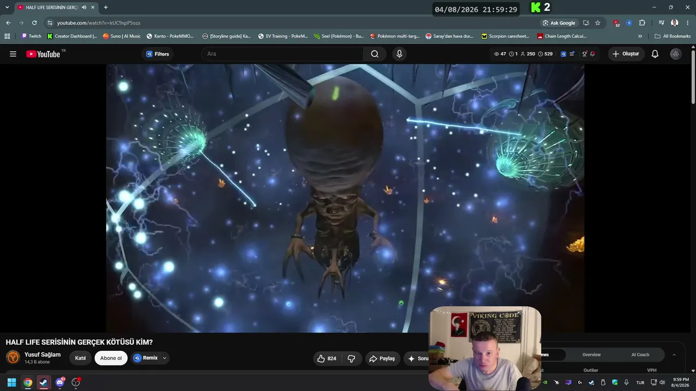Open the Yusuf Sağlam channel name
The image size is (696, 391).
coord(42,355)
